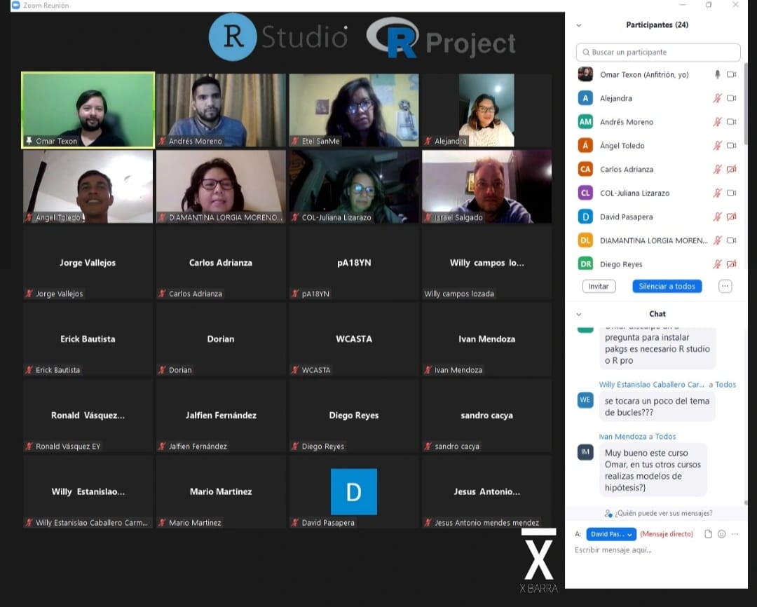Unmute Carlos Adrianza via muted mic icon
Image resolution: width=757 pixels, height=607 pixels.
[x=718, y=169]
